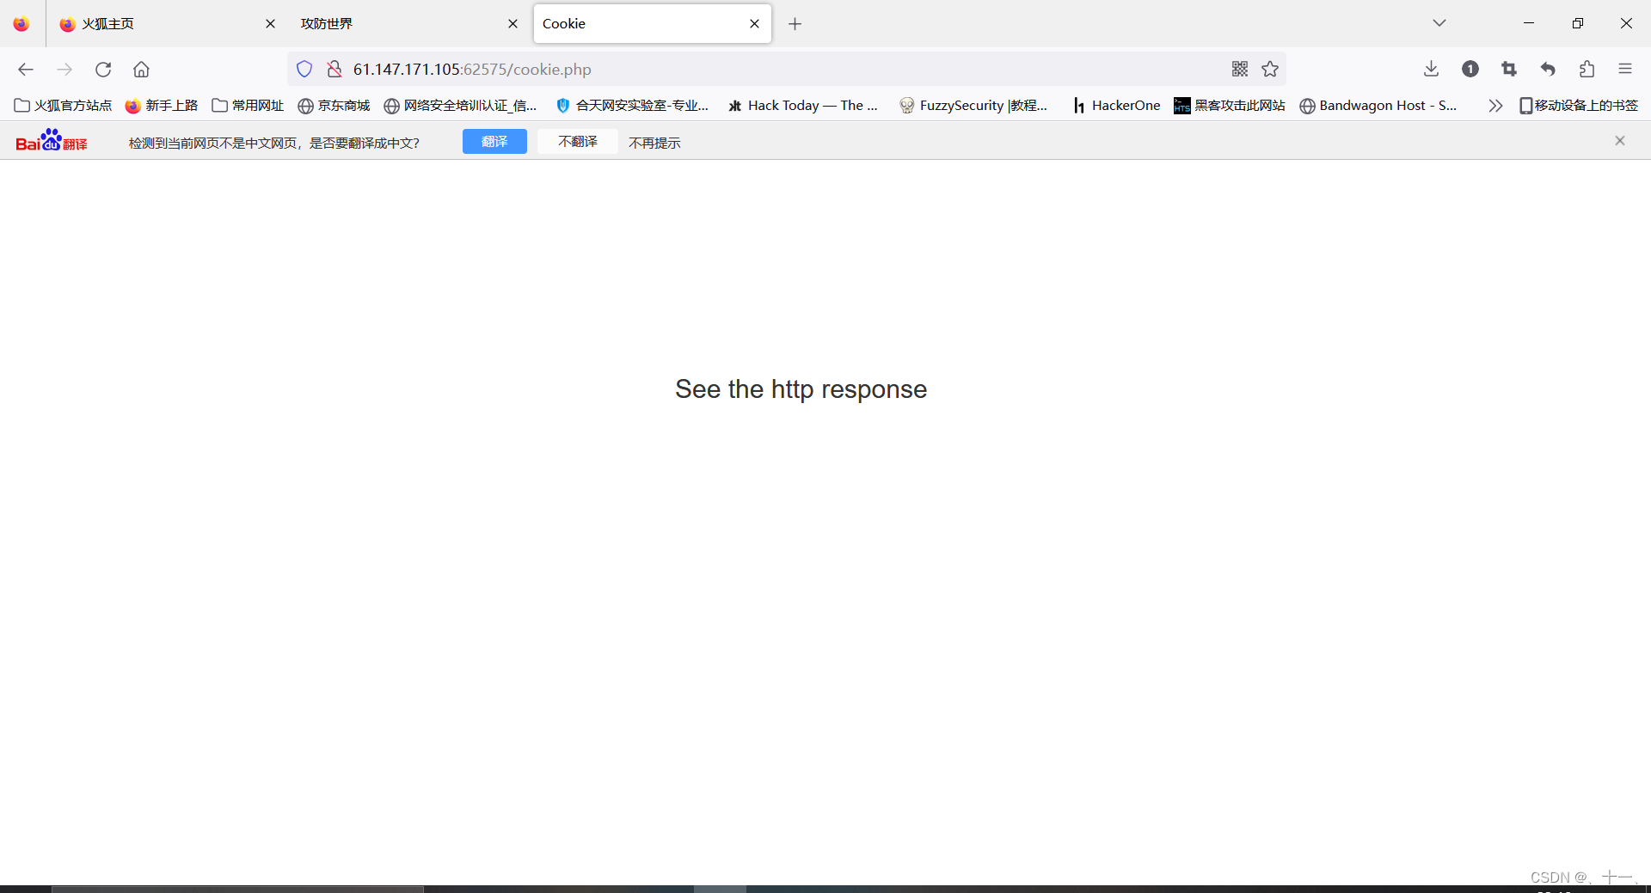This screenshot has width=1651, height=893.
Task: Click the blue 翻译 translate button
Action: [x=494, y=142]
